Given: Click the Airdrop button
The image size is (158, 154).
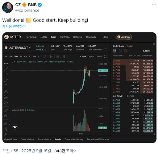Looking at the screenshot, I should coord(123,37).
